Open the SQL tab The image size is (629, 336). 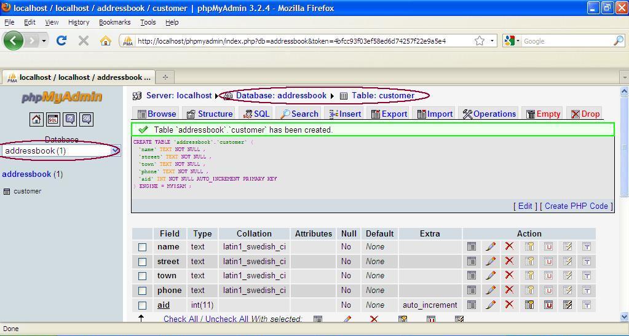(x=256, y=114)
